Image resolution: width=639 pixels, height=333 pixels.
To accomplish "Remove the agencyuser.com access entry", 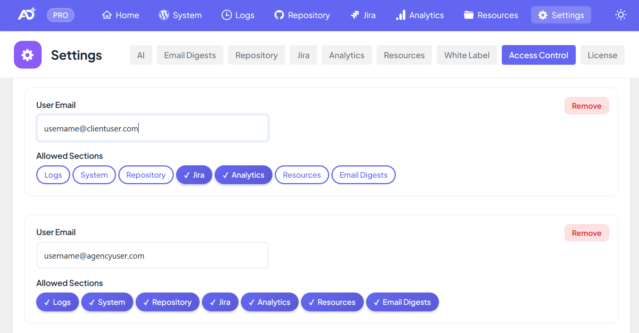I will click(x=586, y=233).
